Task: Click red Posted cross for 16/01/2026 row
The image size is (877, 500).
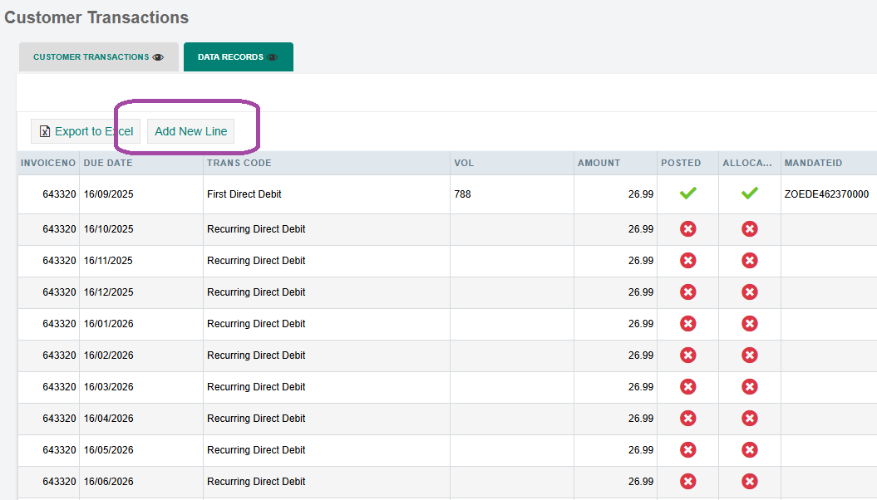Action: 687,324
